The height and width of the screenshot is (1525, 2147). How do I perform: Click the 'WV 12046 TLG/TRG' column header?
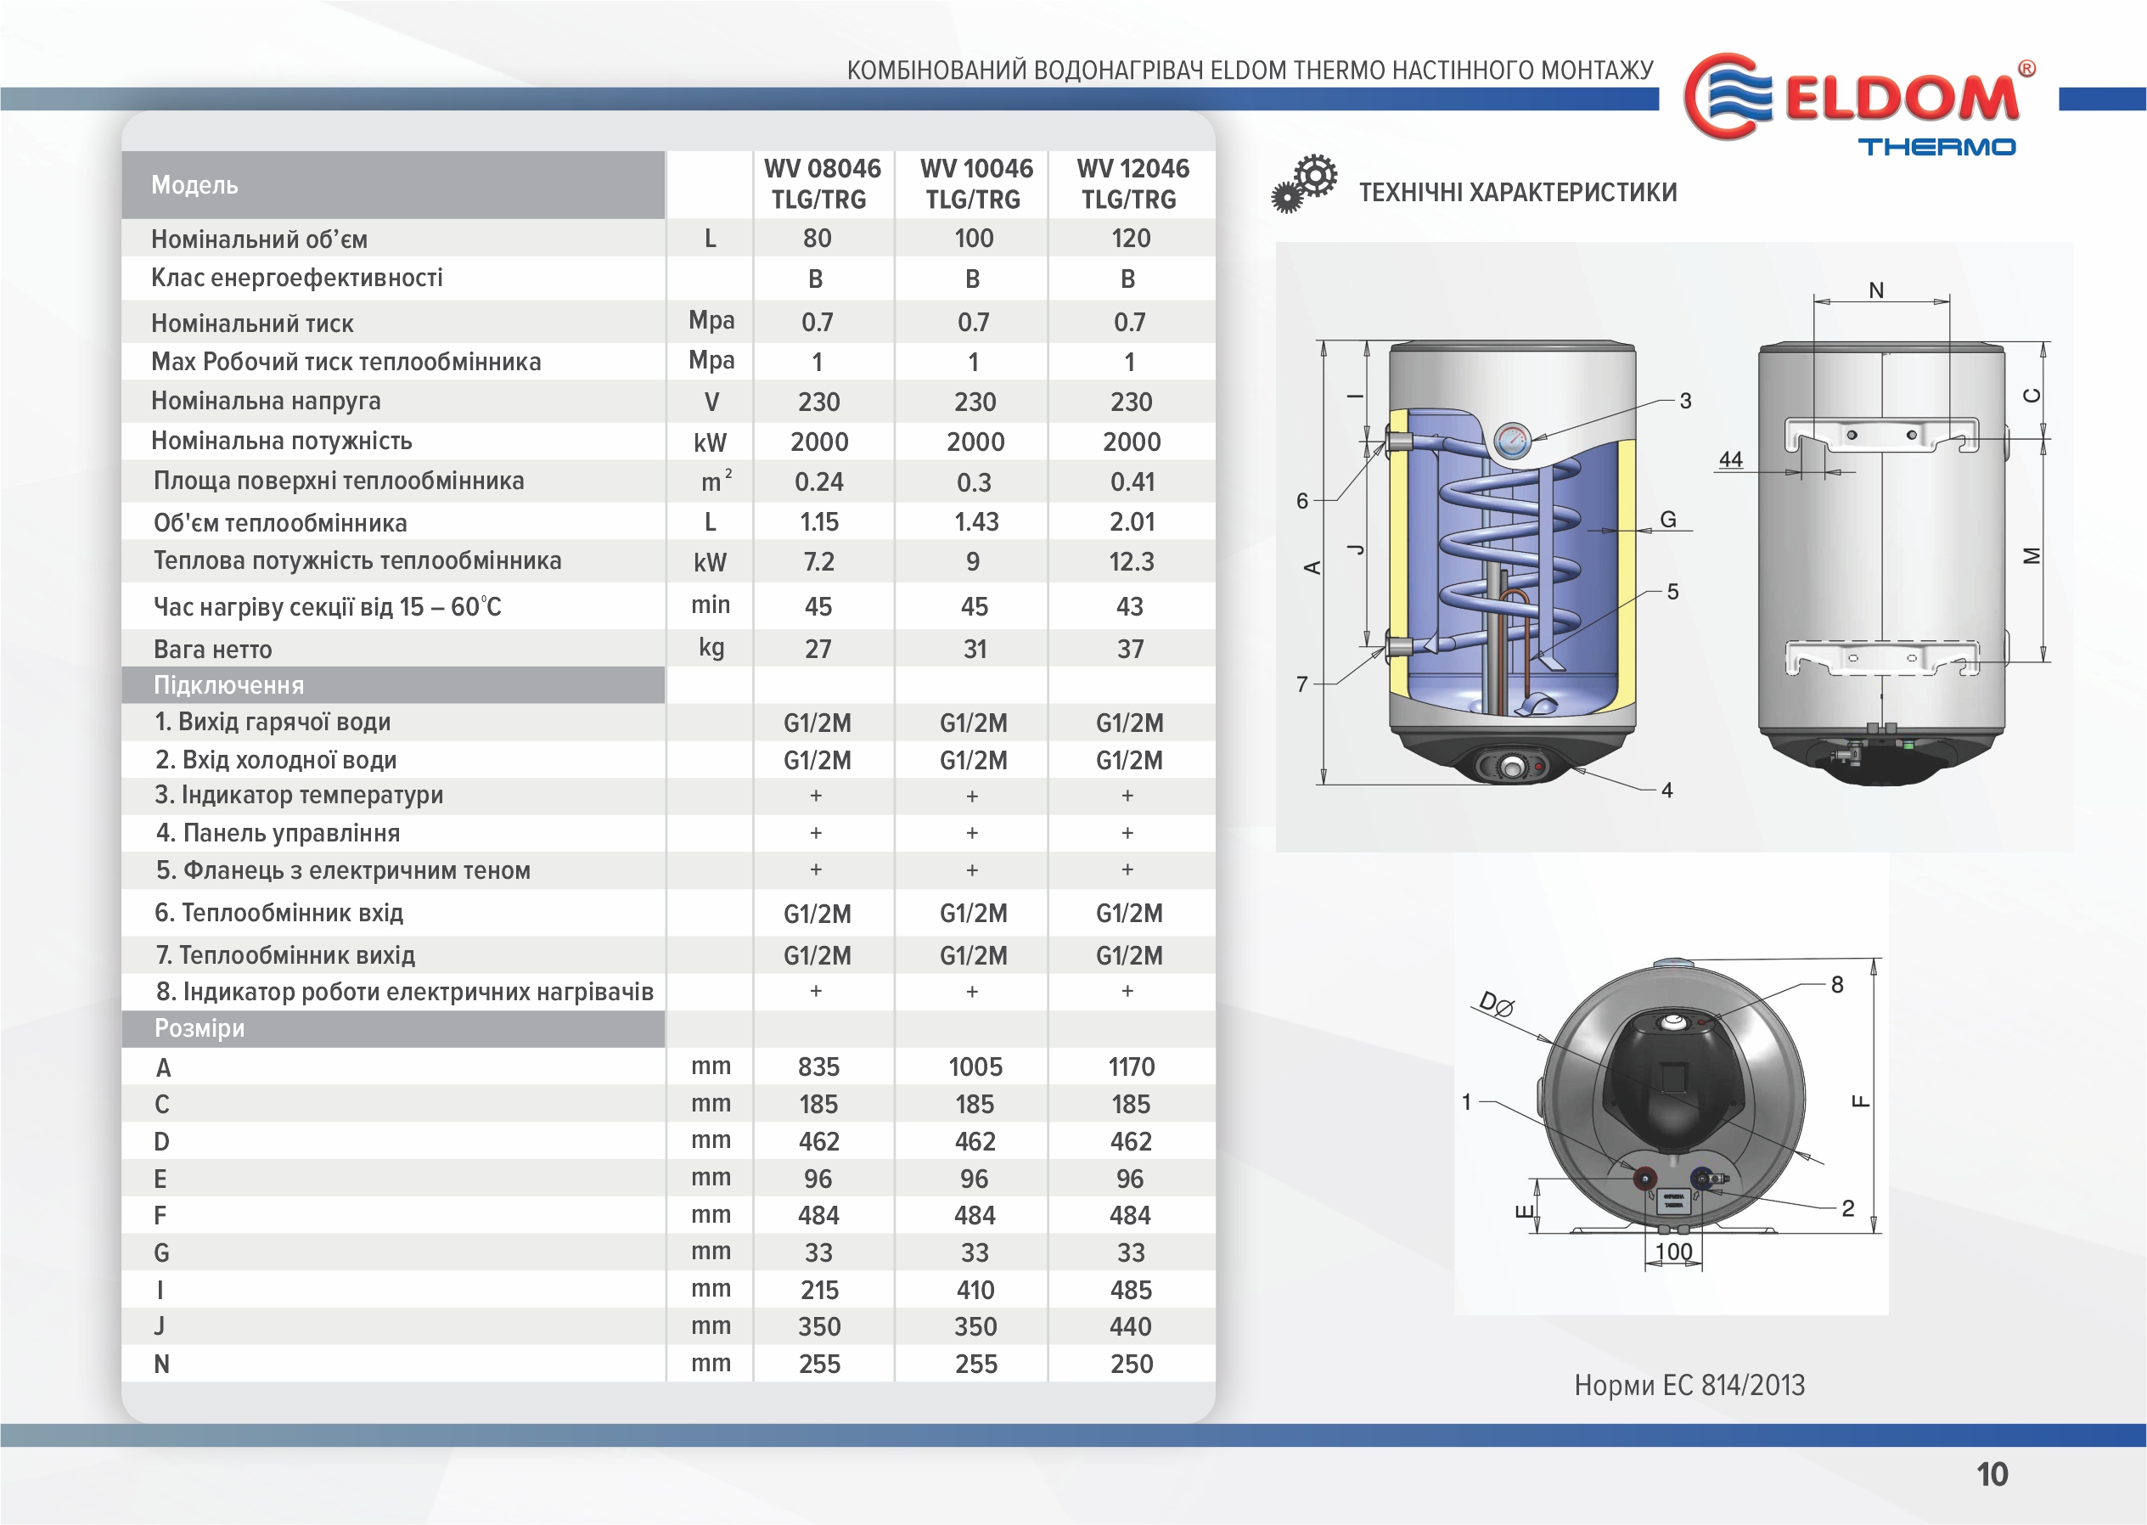1132,184
